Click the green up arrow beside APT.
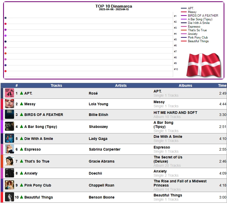The image size is (227, 204). click(22, 93)
